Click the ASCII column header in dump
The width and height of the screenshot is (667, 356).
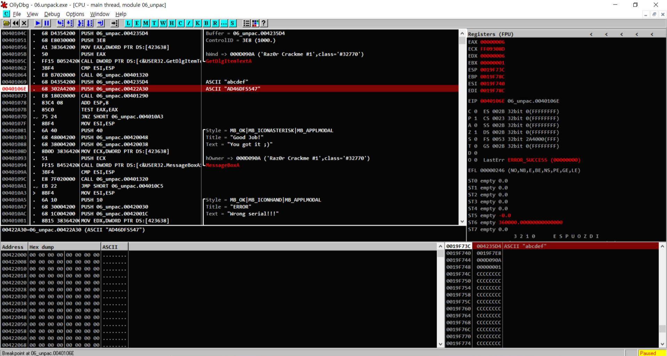pos(115,247)
